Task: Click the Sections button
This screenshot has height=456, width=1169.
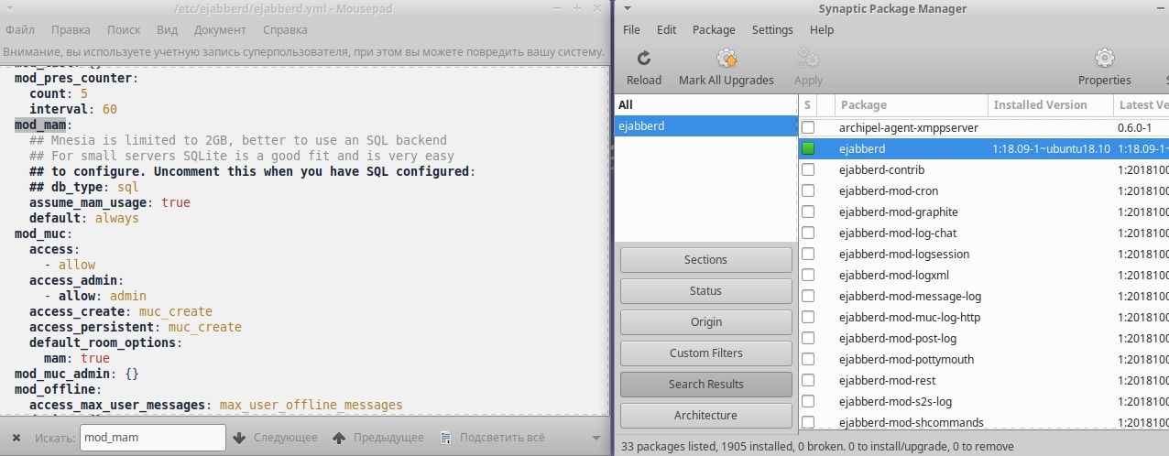Action: (705, 260)
